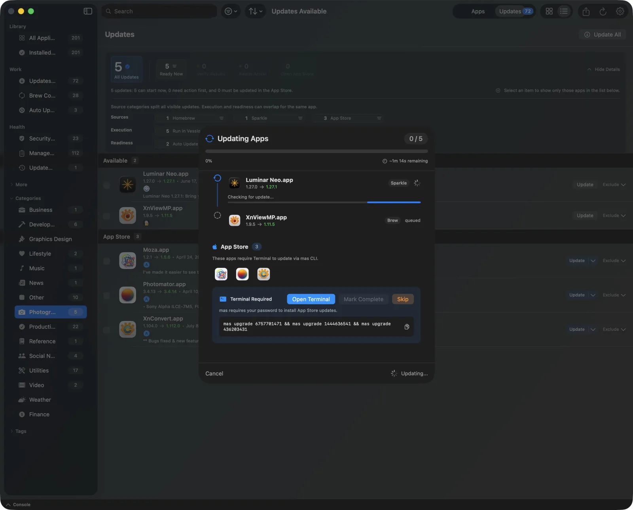The width and height of the screenshot is (633, 510).
Task: Select the Business category
Action: point(51,210)
